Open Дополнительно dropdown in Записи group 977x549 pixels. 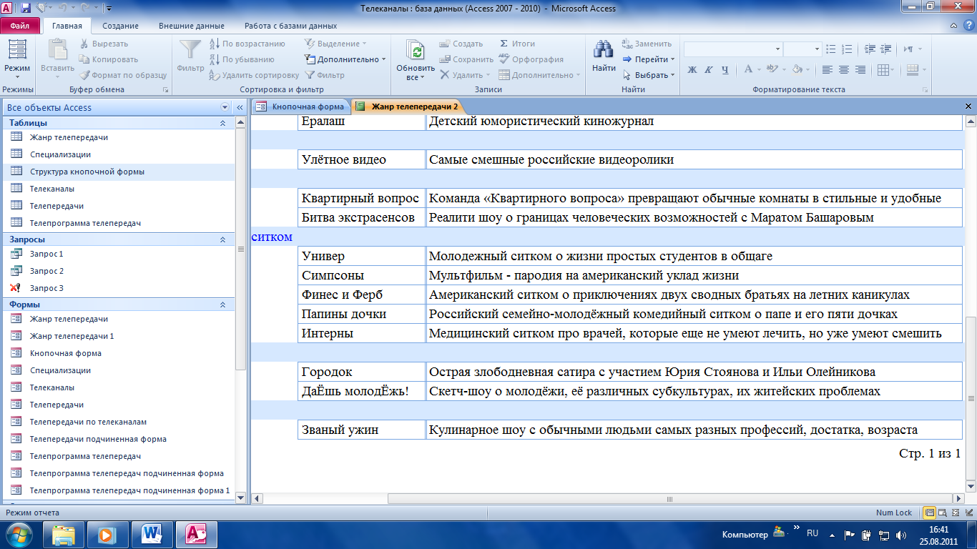539,75
